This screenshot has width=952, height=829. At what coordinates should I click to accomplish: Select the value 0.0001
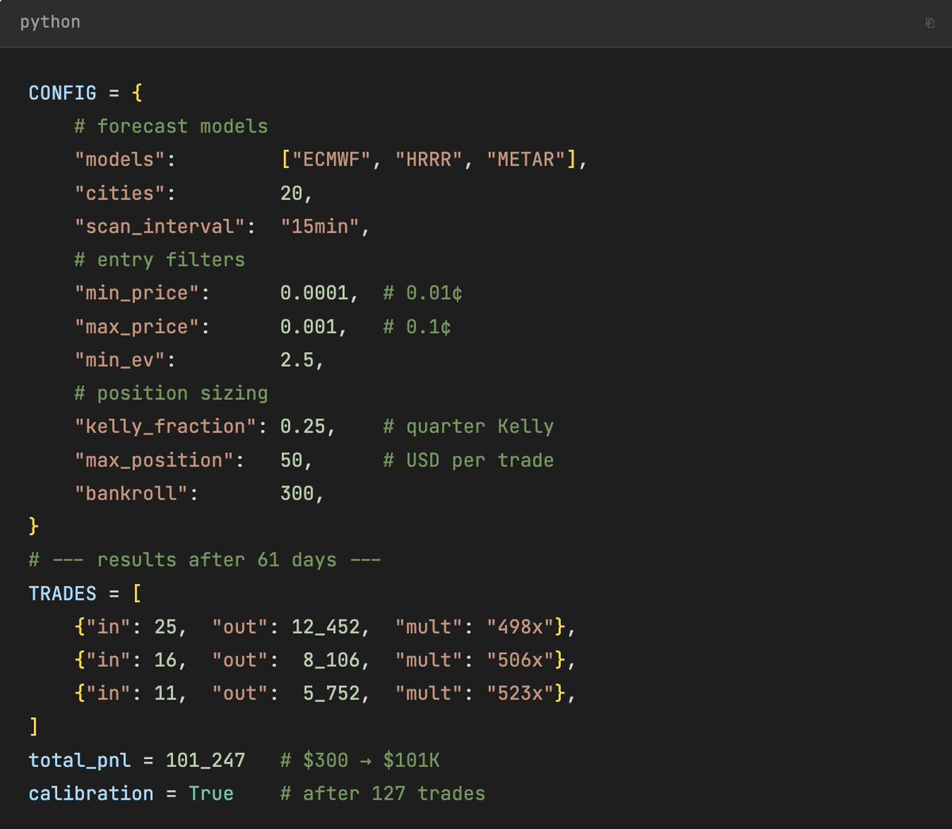(x=314, y=293)
